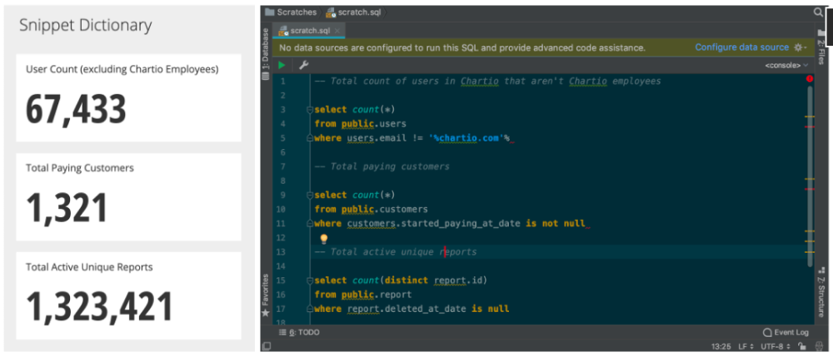Open the Structure tool window

click(821, 292)
